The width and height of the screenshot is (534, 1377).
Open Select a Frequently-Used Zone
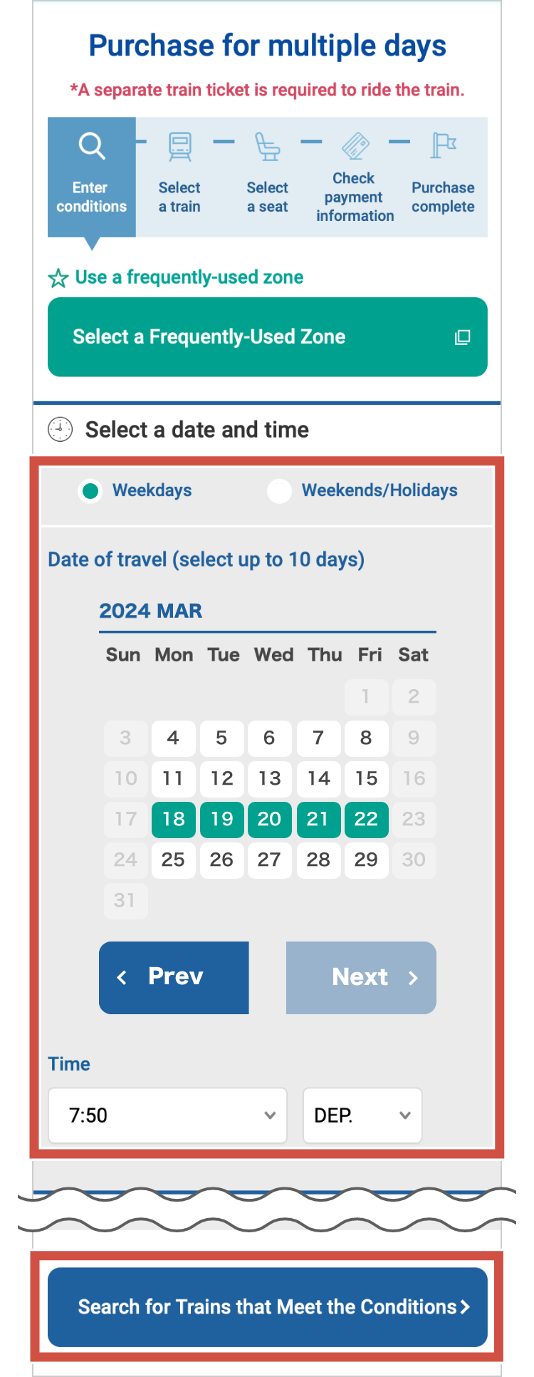[267, 337]
